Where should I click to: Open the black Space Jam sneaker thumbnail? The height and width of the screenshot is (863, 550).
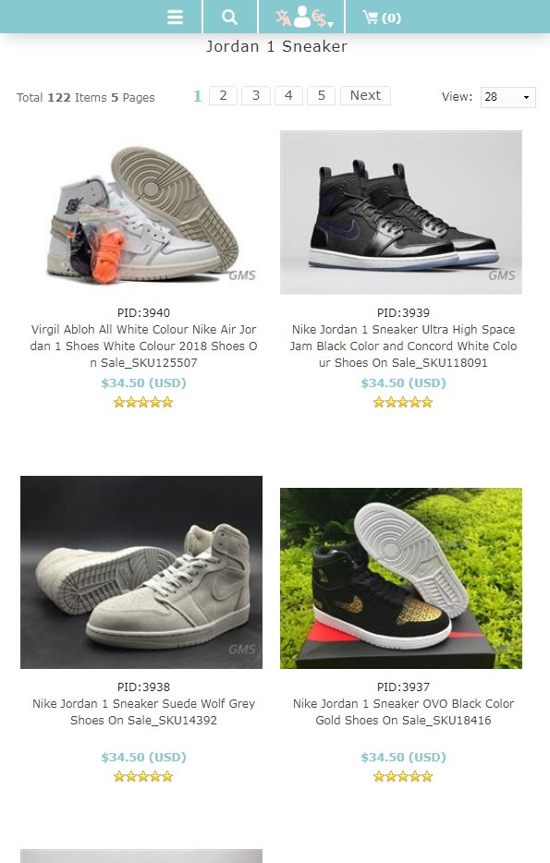[401, 213]
